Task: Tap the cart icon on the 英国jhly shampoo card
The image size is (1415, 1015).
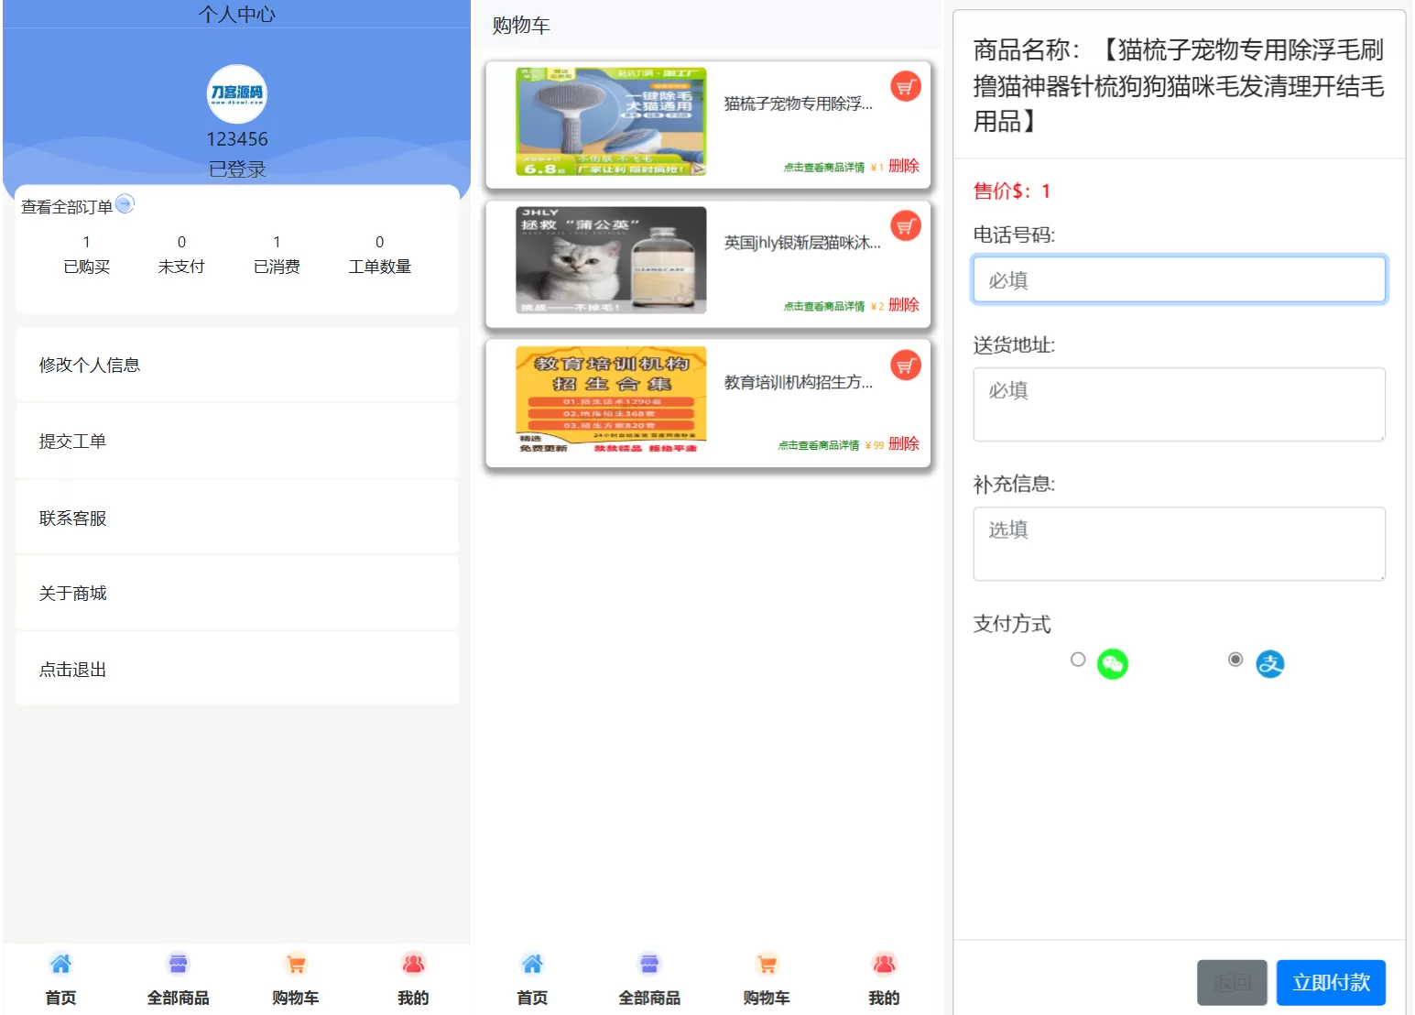Action: pos(906,225)
